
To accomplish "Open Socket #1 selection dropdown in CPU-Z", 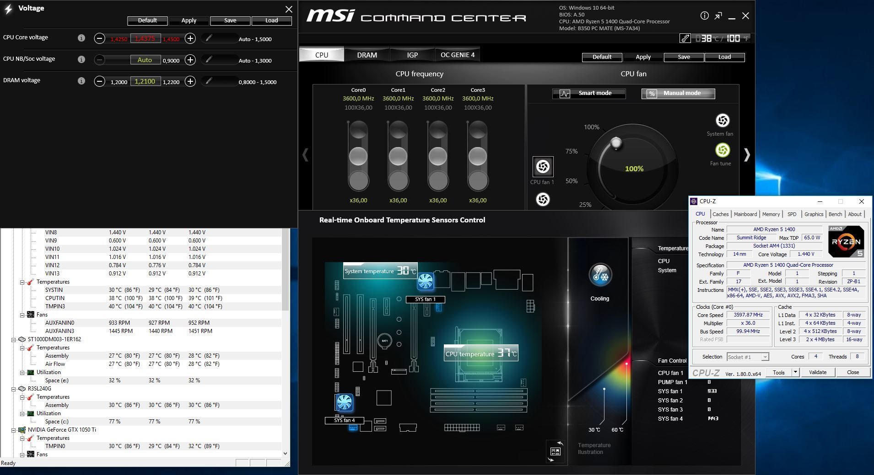I will 748,357.
